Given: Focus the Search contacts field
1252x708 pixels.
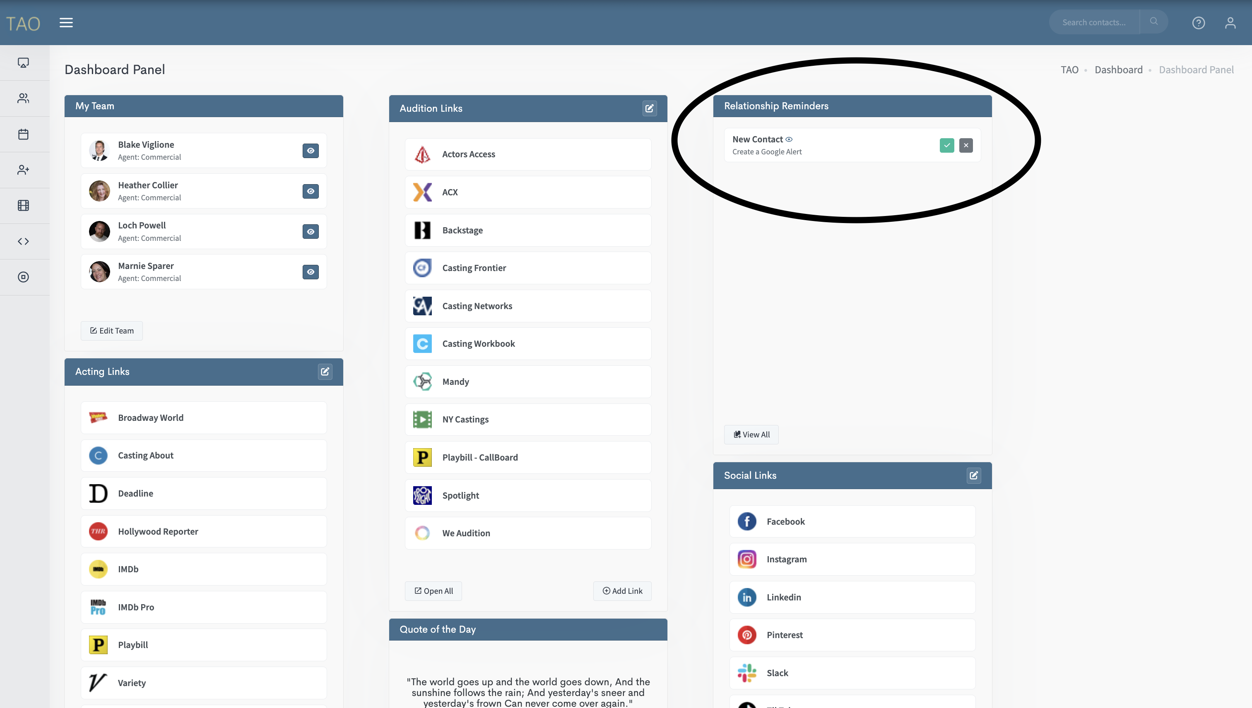Looking at the screenshot, I should 1093,22.
